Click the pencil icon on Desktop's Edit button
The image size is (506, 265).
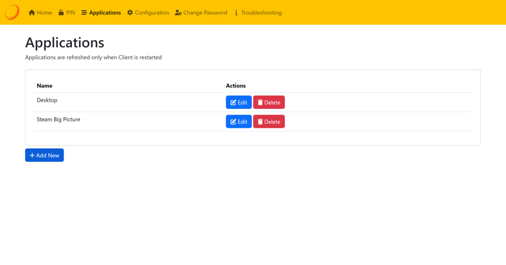[x=234, y=102]
